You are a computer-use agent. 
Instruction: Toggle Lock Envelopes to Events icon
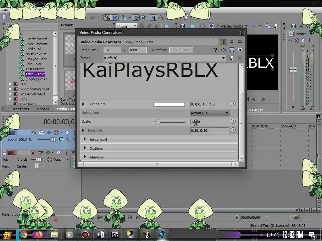point(136,18)
